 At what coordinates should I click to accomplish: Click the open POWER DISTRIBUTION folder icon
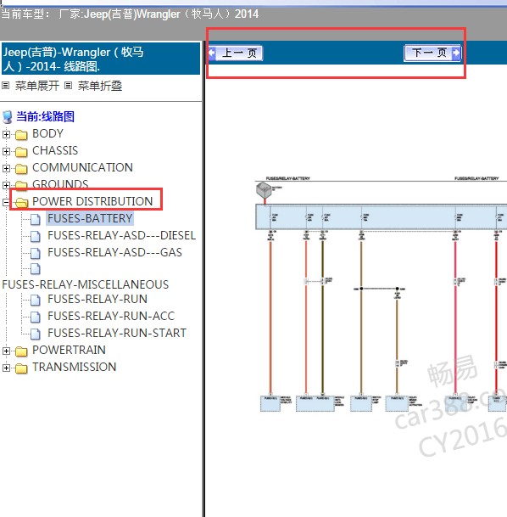(x=22, y=202)
